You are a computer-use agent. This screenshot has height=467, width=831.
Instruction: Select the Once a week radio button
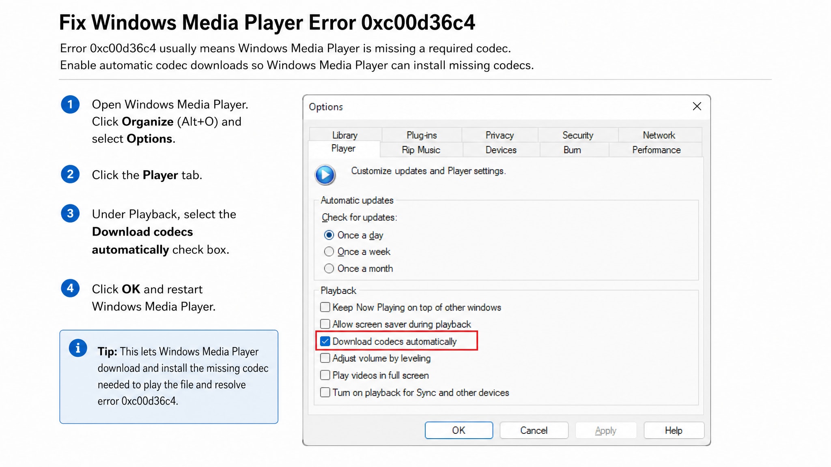[329, 252]
